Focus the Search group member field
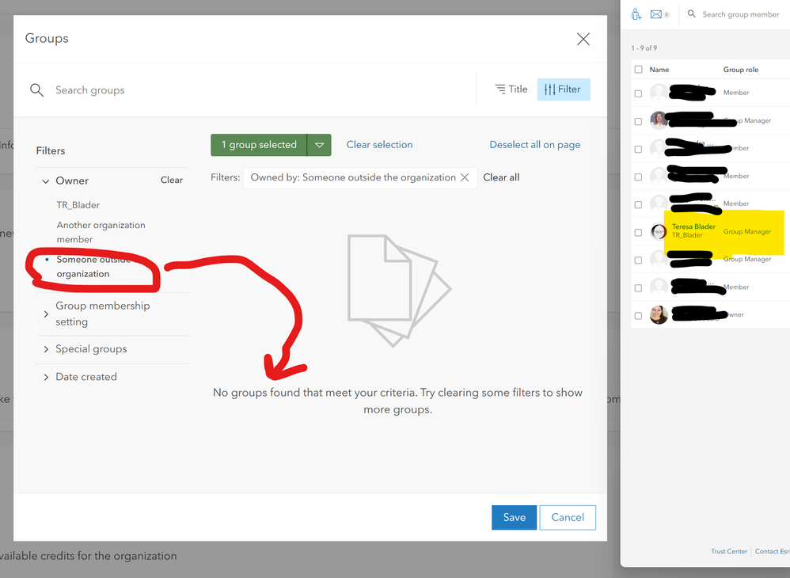 [x=741, y=14]
